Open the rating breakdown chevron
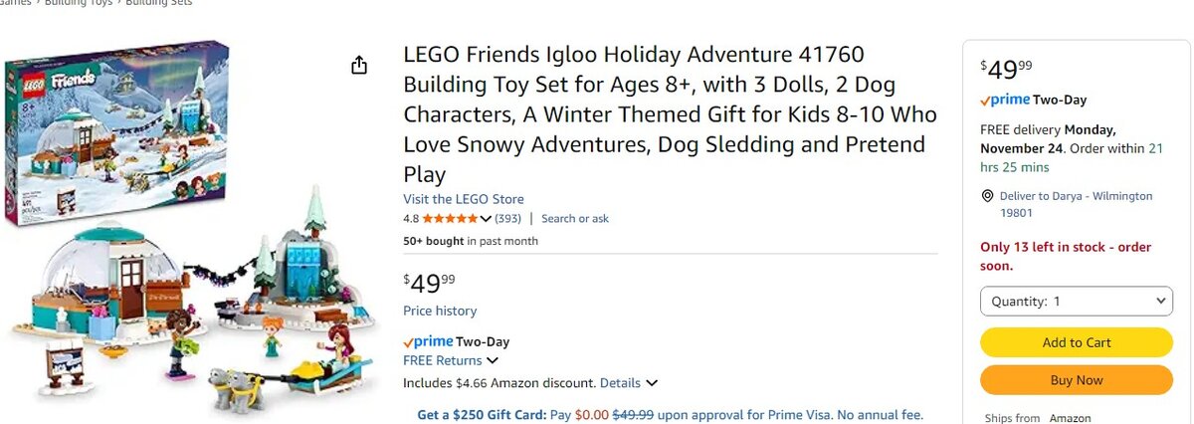1194x424 pixels. (486, 219)
